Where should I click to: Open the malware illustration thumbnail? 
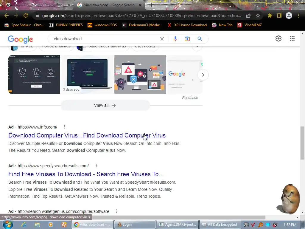tap(140, 75)
